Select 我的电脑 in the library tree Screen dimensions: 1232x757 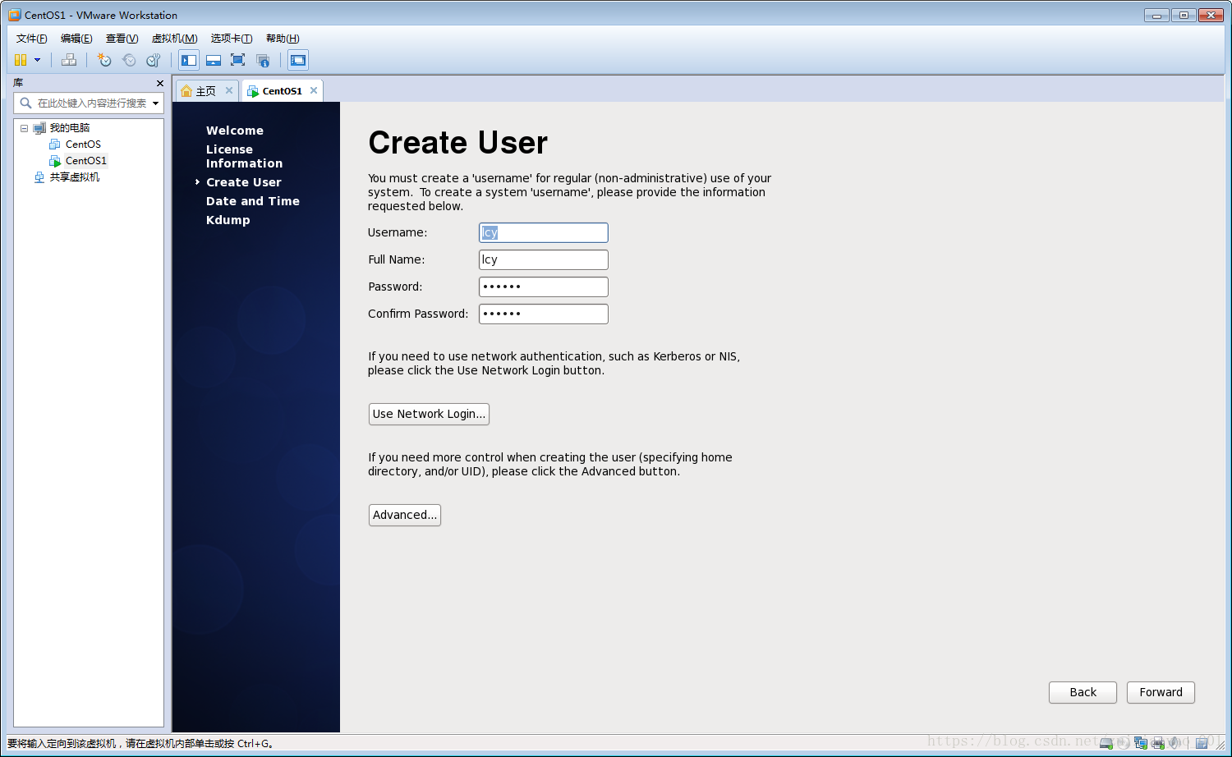coord(70,128)
